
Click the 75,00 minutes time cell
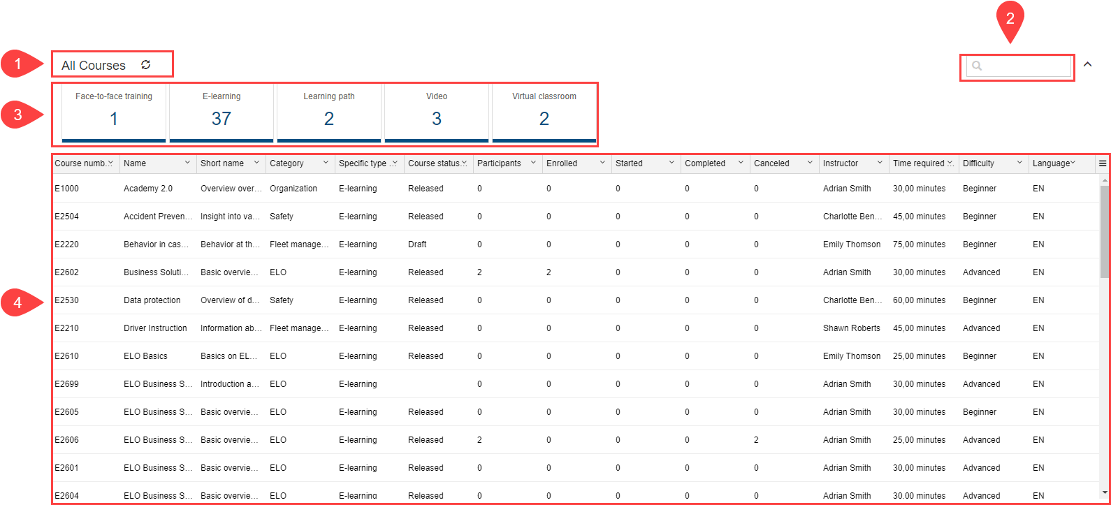(x=920, y=244)
